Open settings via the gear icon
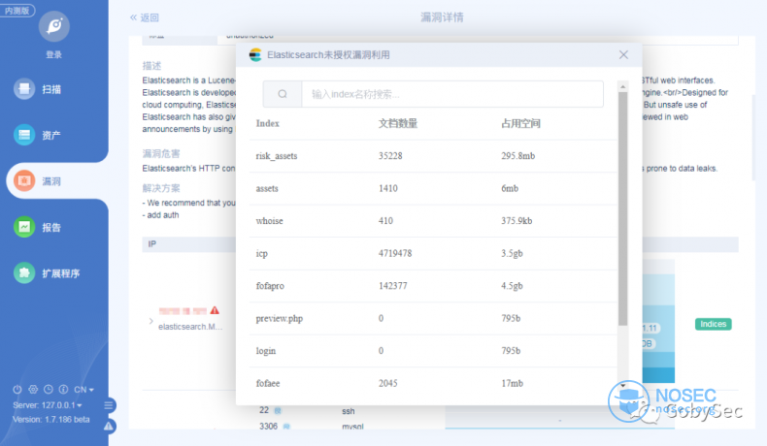Viewport: 767px width, 446px height. click(x=33, y=390)
